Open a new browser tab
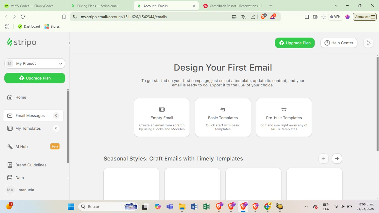 click(271, 6)
